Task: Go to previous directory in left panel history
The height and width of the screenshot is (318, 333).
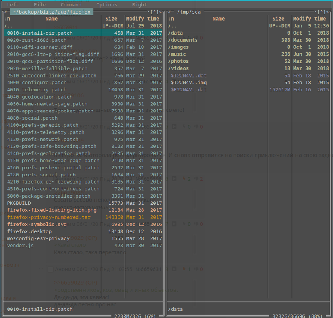Action: point(6,12)
